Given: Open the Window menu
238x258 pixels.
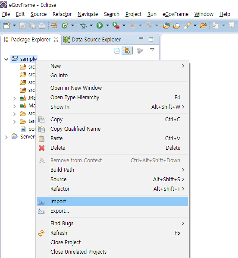Looking at the screenshot, I should click(x=204, y=14).
